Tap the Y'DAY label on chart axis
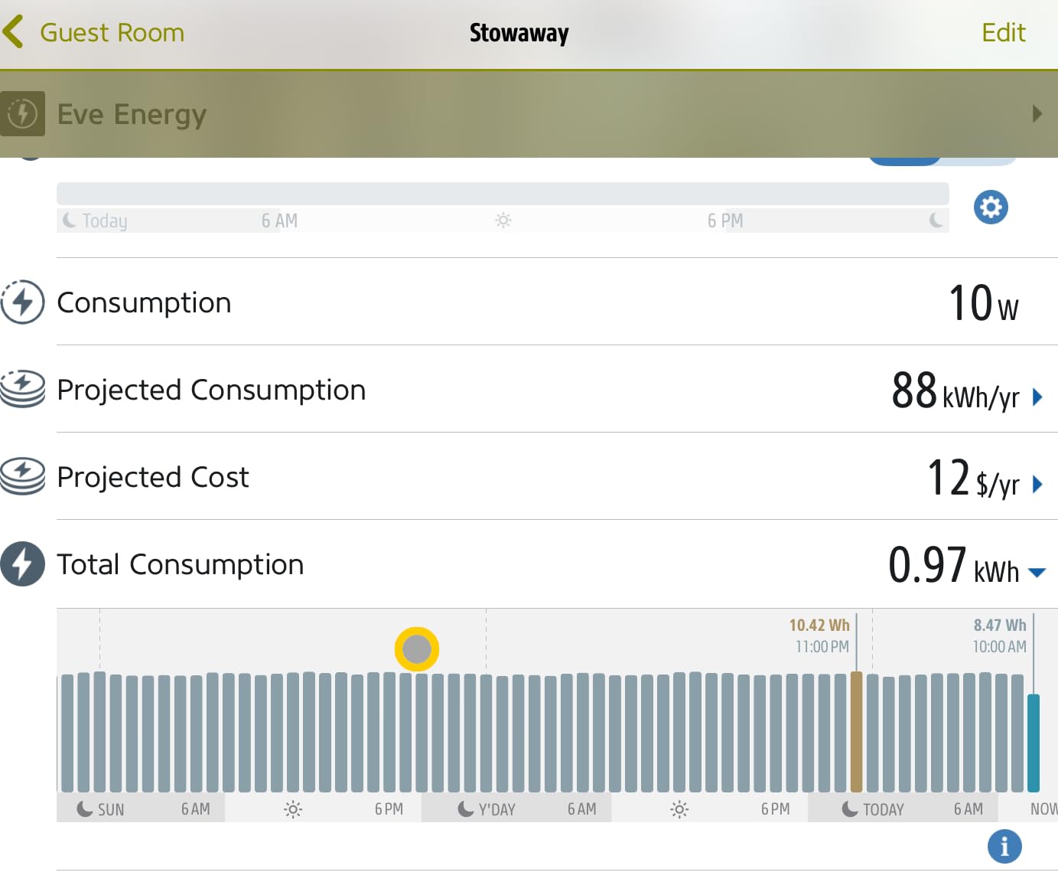 (496, 809)
